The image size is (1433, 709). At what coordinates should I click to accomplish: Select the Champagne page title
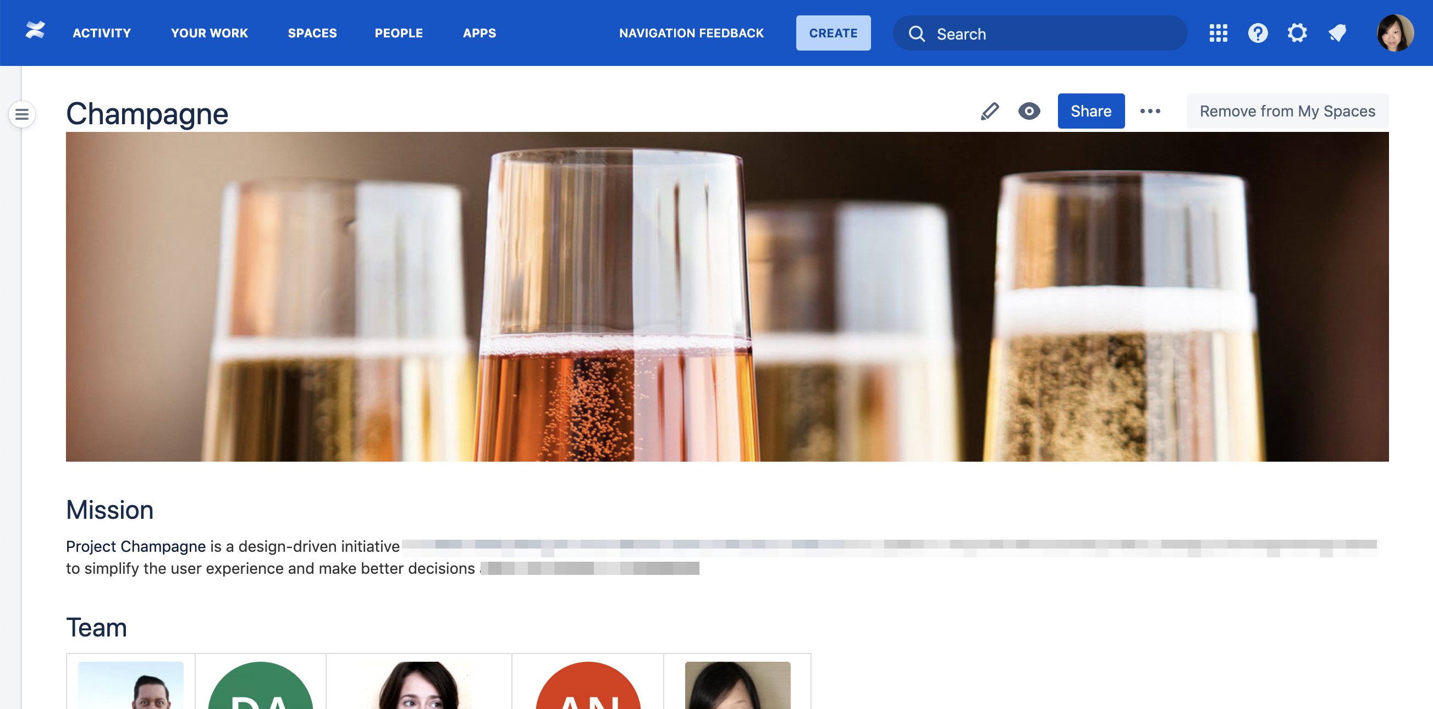coord(147,114)
